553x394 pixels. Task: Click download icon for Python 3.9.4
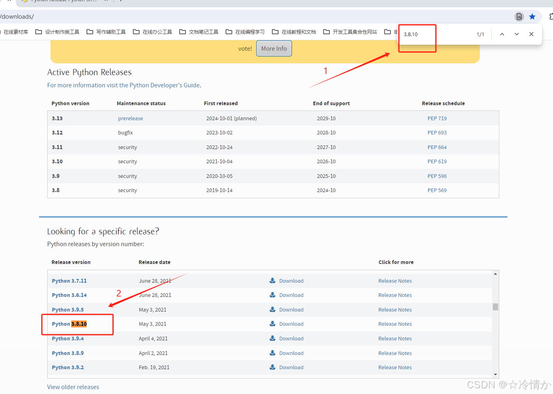(272, 338)
